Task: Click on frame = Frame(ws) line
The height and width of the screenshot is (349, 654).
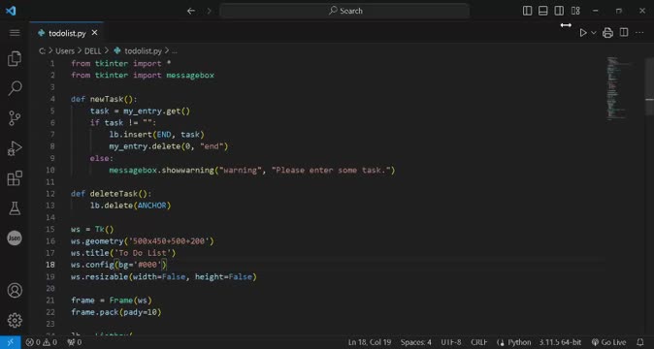Action: (111, 300)
